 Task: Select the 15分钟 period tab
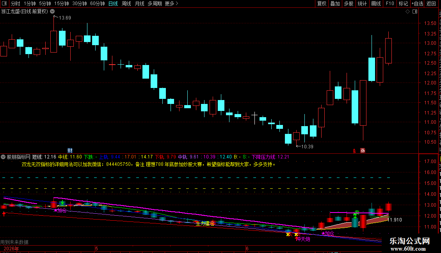click(x=62, y=4)
